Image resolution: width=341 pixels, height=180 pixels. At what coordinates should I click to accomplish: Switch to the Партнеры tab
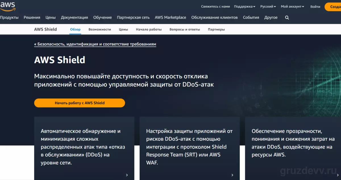pos(216,29)
